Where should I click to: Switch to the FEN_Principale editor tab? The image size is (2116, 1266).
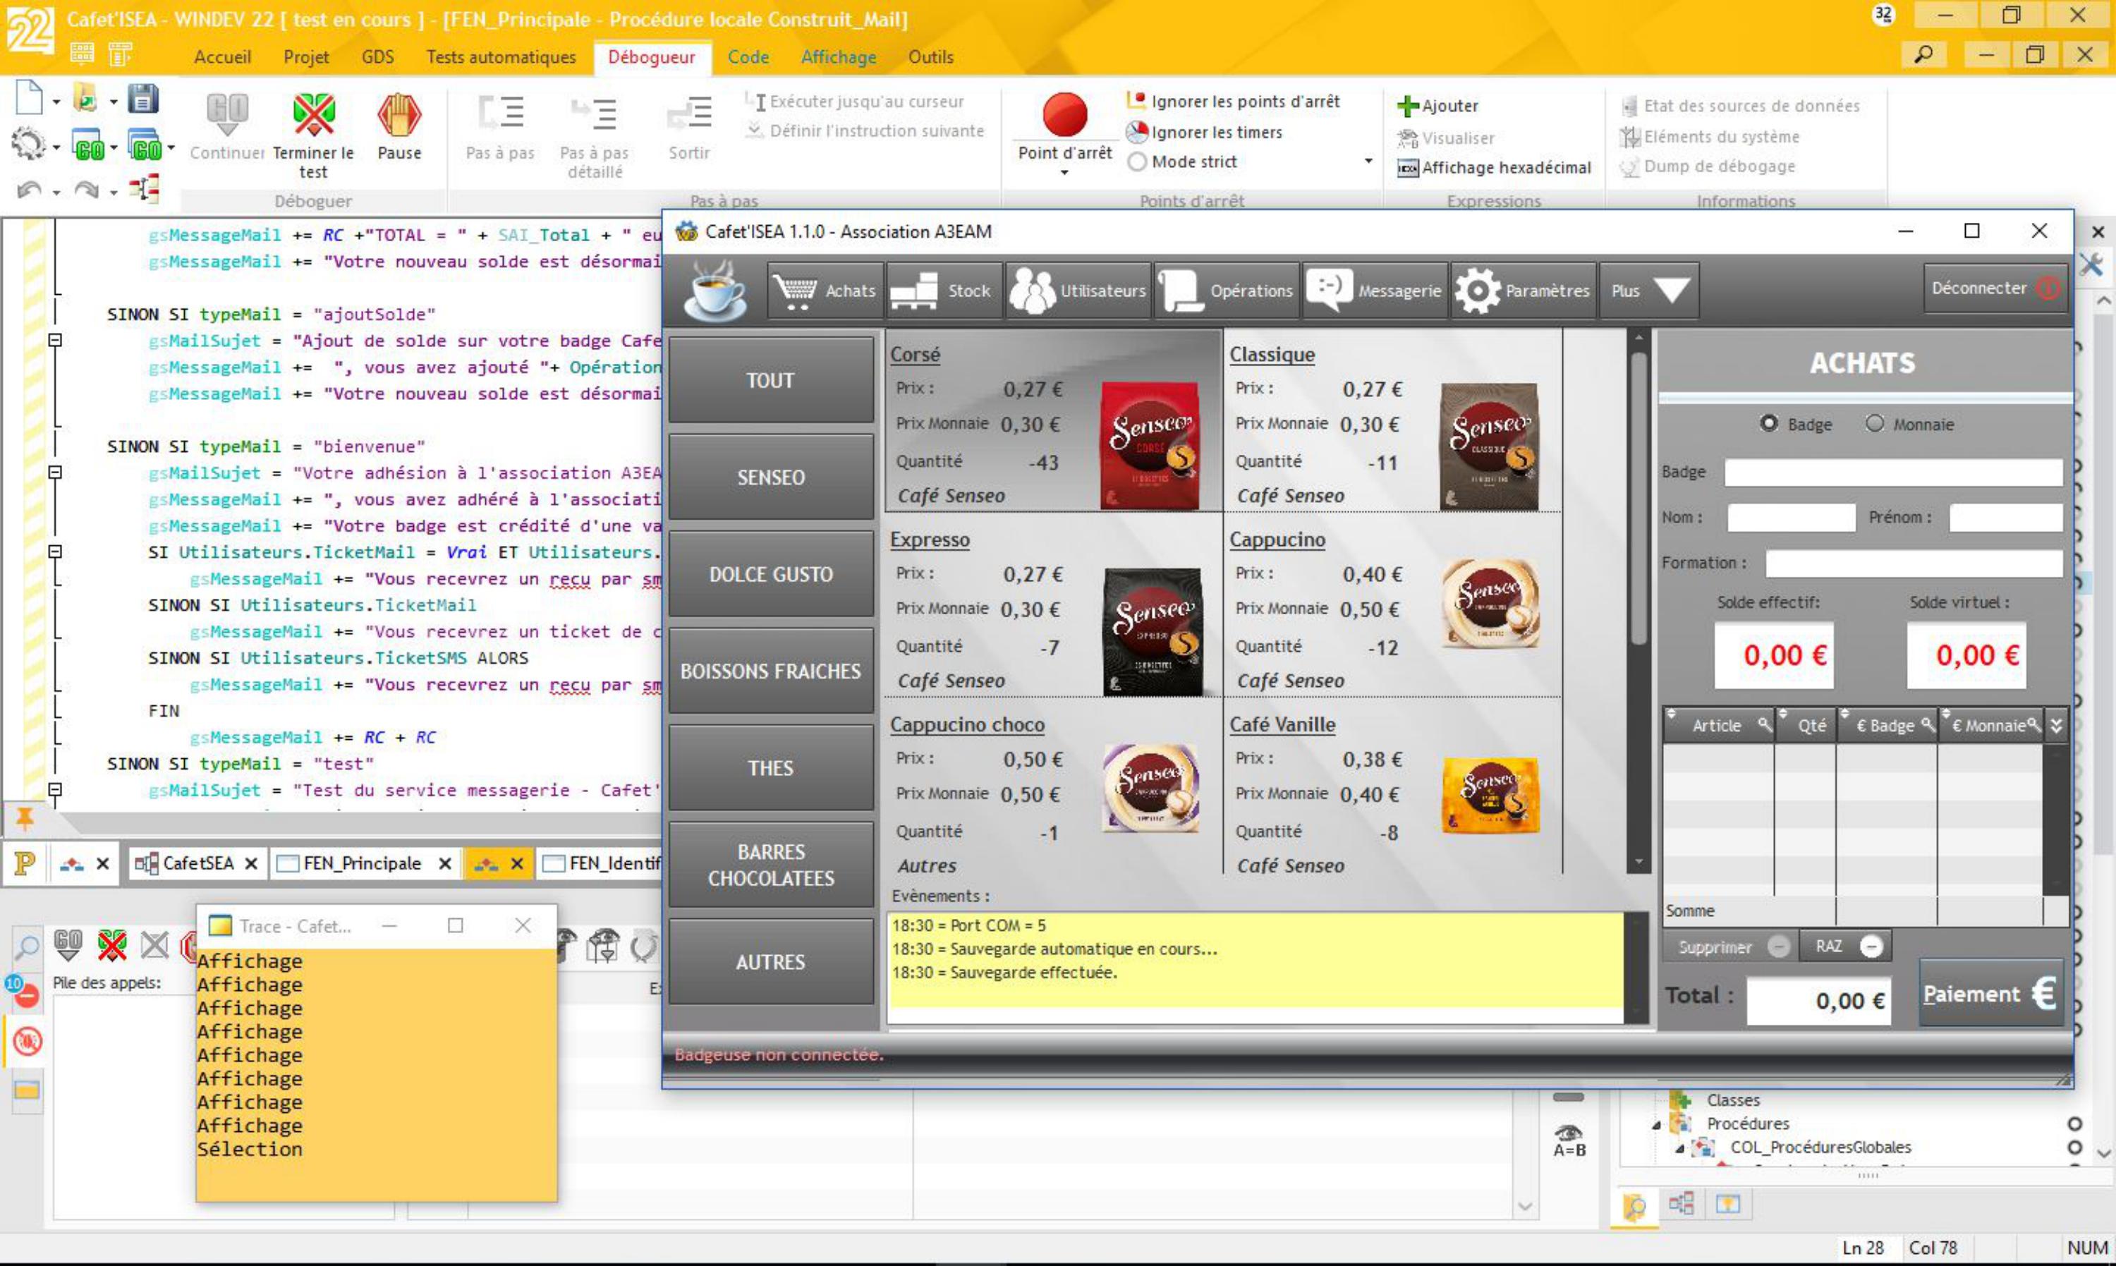coord(362,863)
